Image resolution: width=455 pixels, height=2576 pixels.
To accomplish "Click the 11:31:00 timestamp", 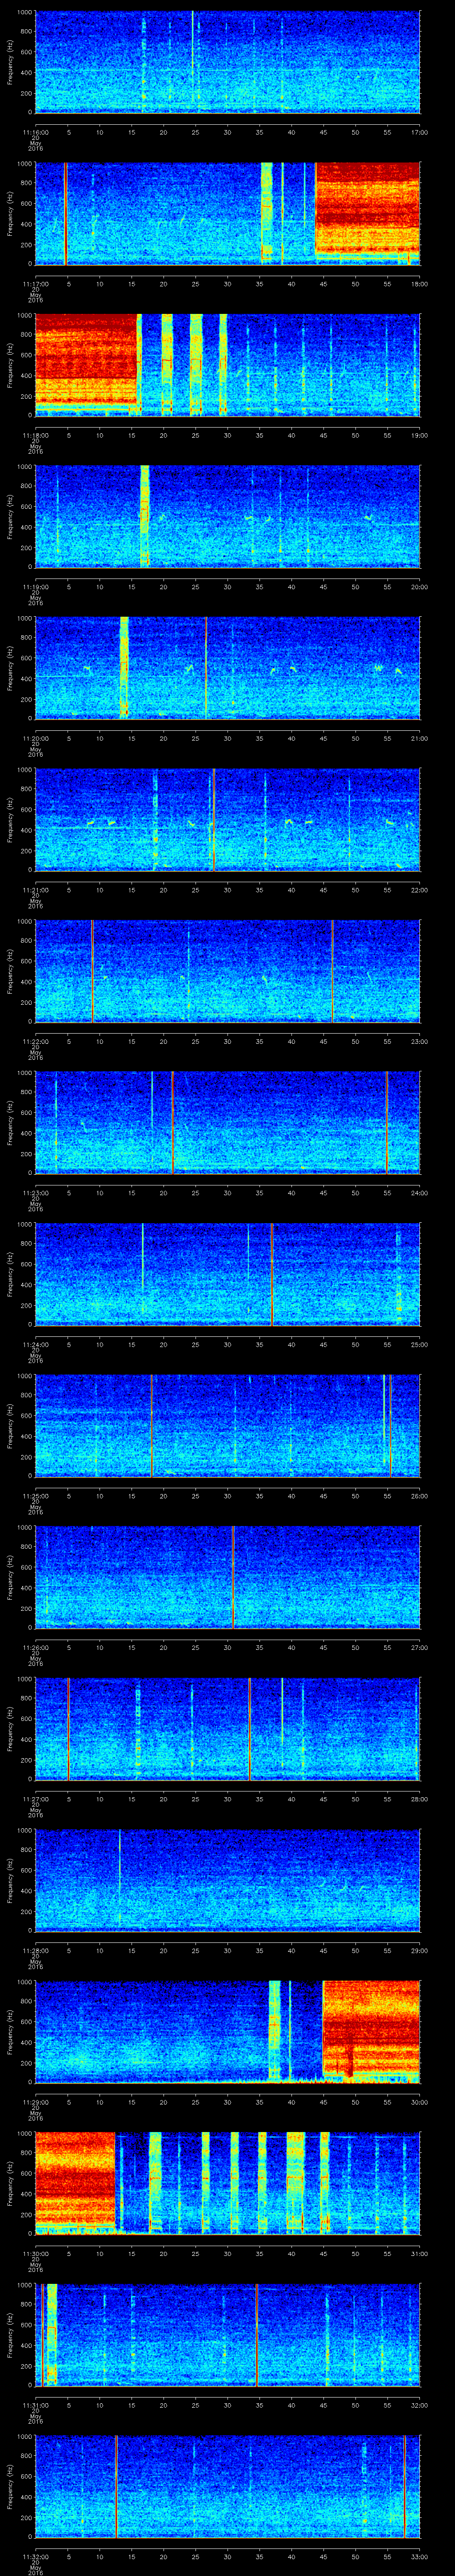I will click(35, 2404).
